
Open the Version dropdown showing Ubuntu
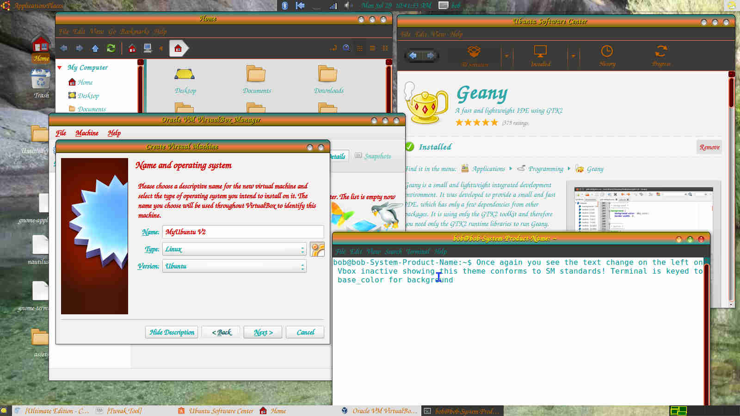coord(234,266)
